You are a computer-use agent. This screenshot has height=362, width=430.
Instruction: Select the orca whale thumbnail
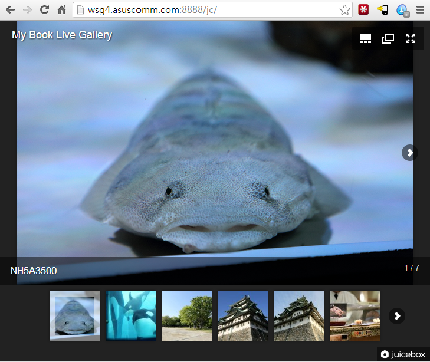click(130, 315)
